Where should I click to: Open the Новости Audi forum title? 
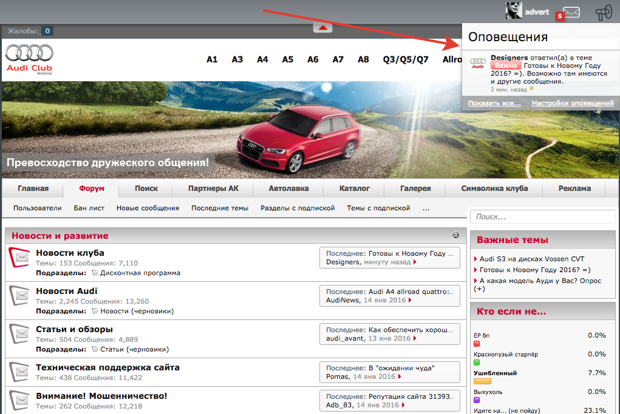click(66, 292)
